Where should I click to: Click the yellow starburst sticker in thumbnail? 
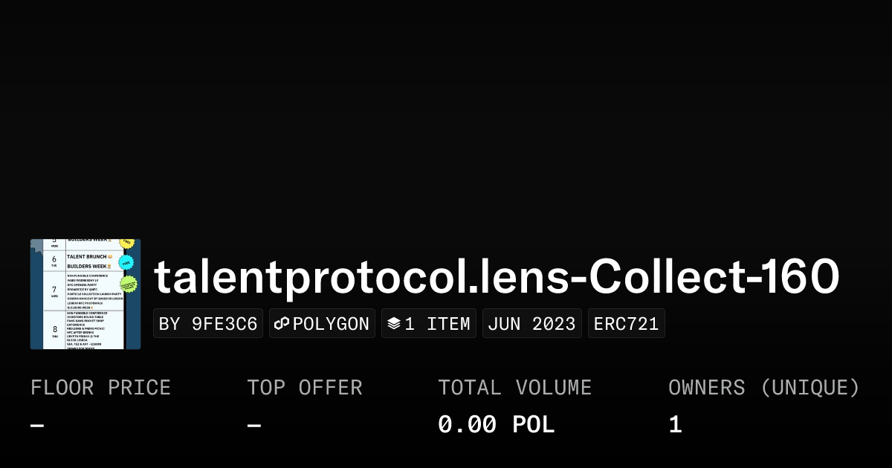point(127,243)
